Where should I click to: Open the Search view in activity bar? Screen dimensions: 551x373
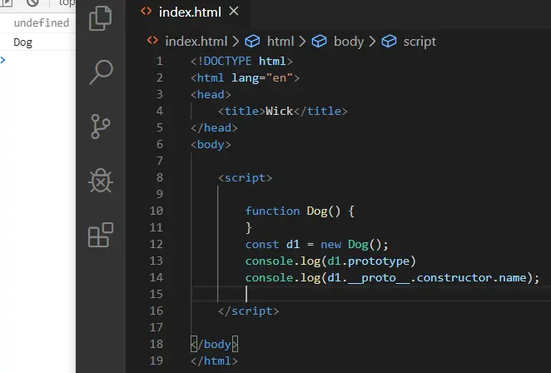point(101,72)
